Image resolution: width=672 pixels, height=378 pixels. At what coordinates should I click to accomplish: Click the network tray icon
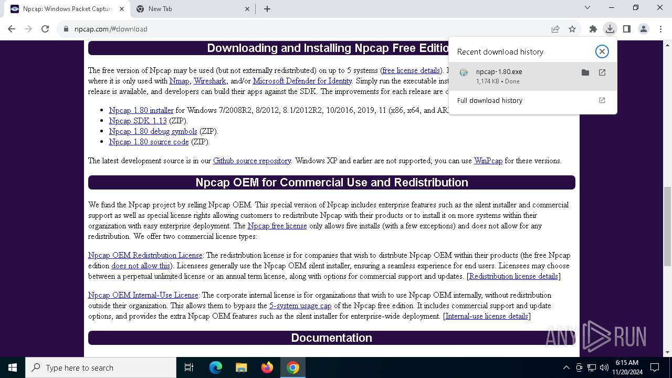[x=592, y=367]
